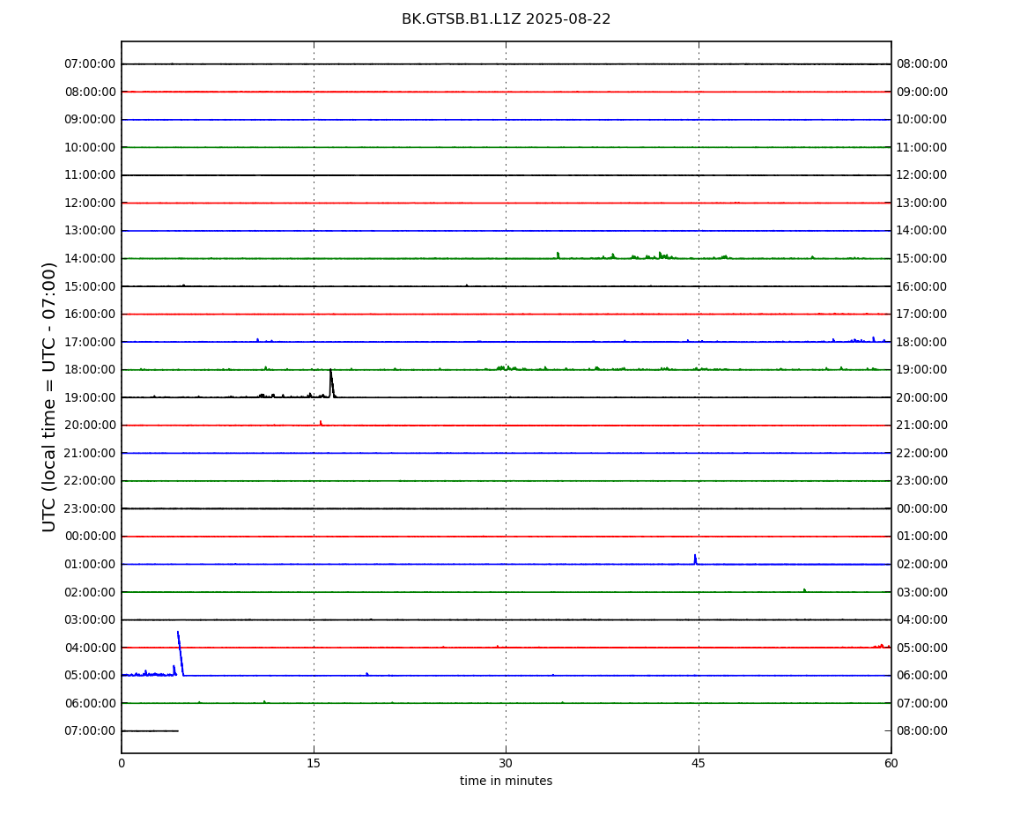Click the right axis label 12:00:00
Viewport: 1013px width, 837px height.
pos(922,175)
